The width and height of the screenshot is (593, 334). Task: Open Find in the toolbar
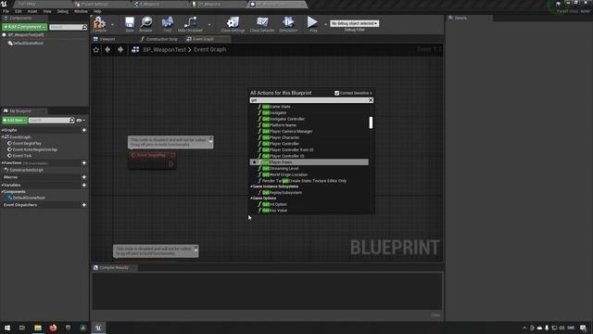coord(168,22)
